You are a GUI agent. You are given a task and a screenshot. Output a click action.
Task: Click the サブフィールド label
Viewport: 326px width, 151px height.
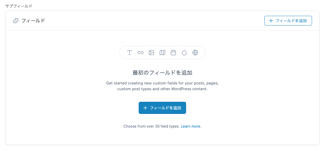(x=19, y=6)
